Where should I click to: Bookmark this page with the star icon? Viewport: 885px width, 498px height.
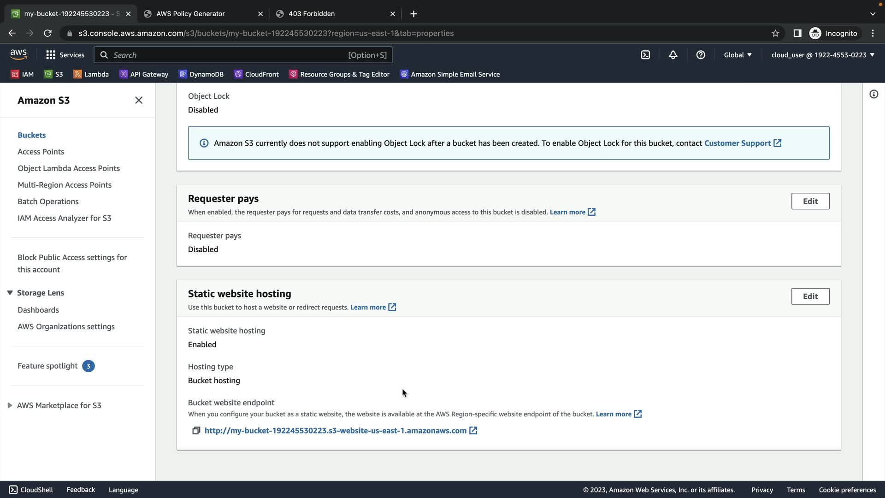click(775, 33)
